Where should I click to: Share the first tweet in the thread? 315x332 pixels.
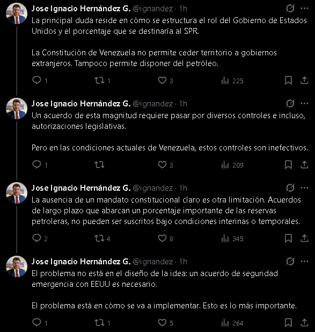click(x=304, y=81)
